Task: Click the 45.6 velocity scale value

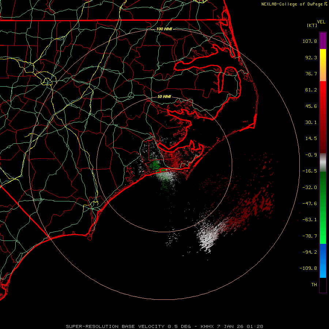Action: pyautogui.click(x=311, y=106)
